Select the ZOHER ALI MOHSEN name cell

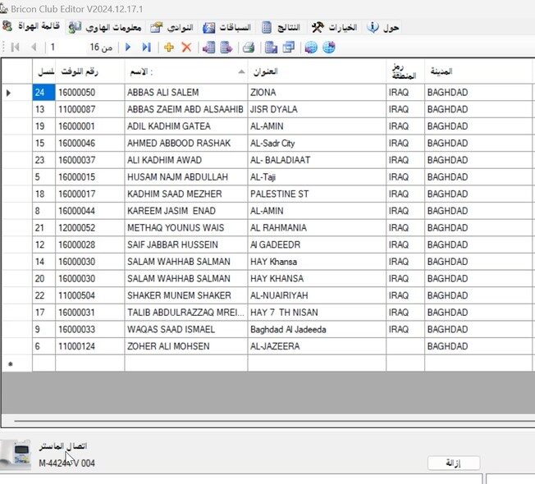coord(185,346)
